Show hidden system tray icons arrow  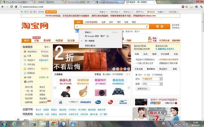[x=168, y=124]
